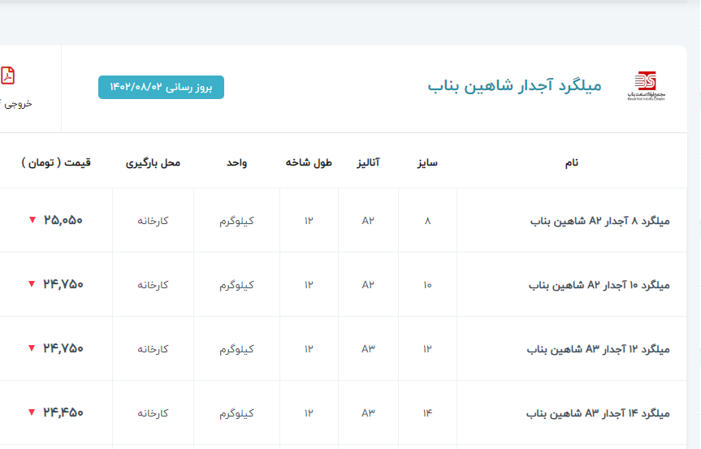
Task: Click the خروجی export label under PDF icon
Action: 16,104
